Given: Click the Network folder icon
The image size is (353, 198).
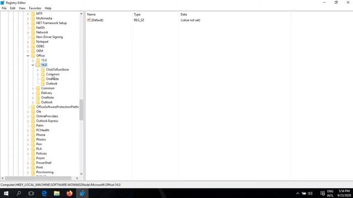Looking at the screenshot, I should coord(33,32).
